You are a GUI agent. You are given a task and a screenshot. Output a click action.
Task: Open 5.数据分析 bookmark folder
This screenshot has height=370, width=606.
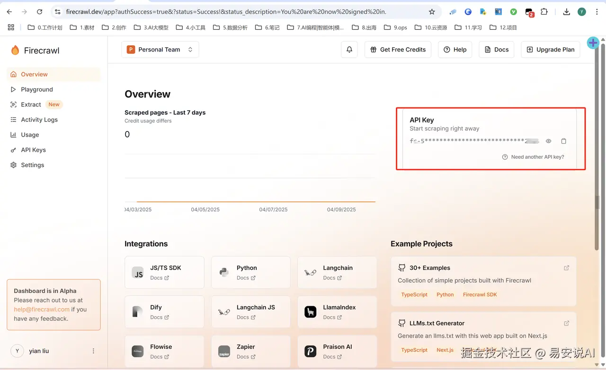[230, 27]
